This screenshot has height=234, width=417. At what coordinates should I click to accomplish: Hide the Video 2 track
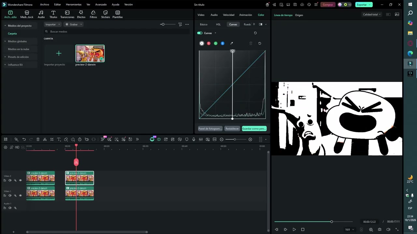click(x=20, y=180)
